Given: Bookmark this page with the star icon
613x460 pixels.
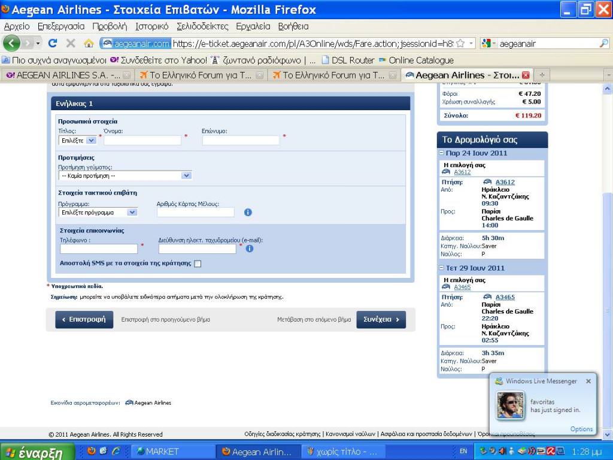Looking at the screenshot, I should (x=460, y=43).
